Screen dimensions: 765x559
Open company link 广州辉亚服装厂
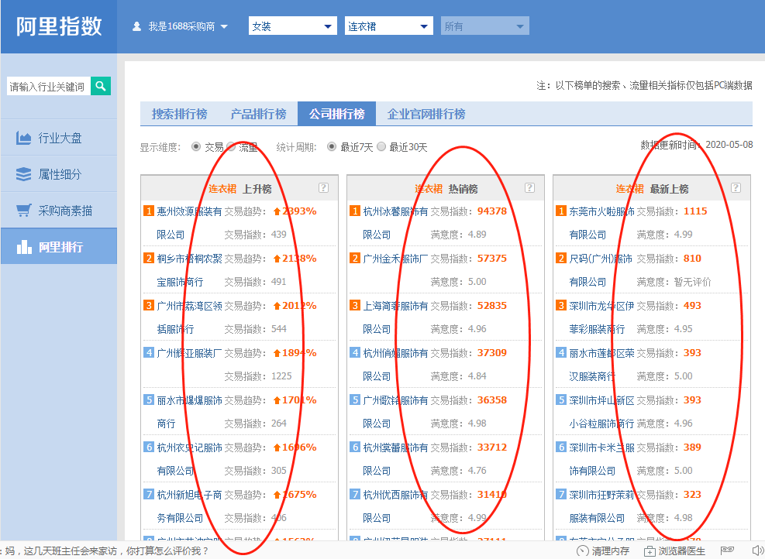point(189,353)
